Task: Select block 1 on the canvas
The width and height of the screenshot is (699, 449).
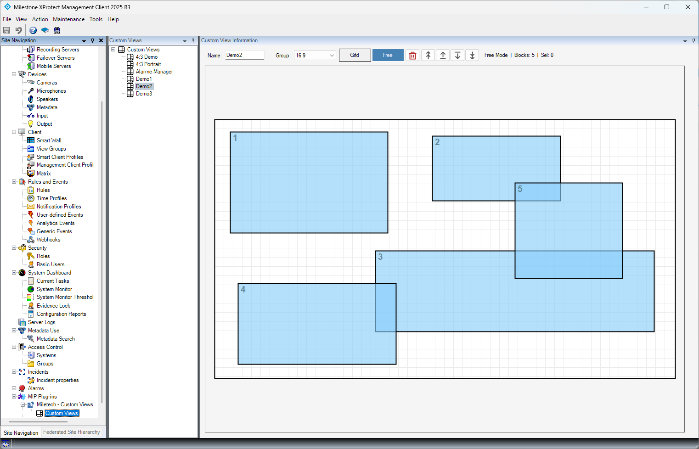Action: click(309, 183)
